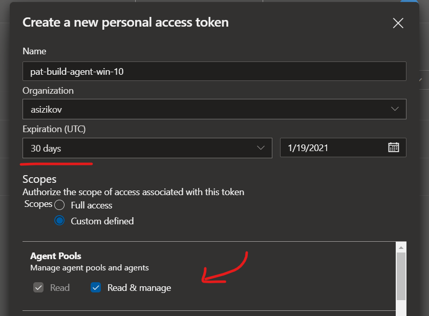Click the scopes list scrollbar thumb

[x=401, y=276]
